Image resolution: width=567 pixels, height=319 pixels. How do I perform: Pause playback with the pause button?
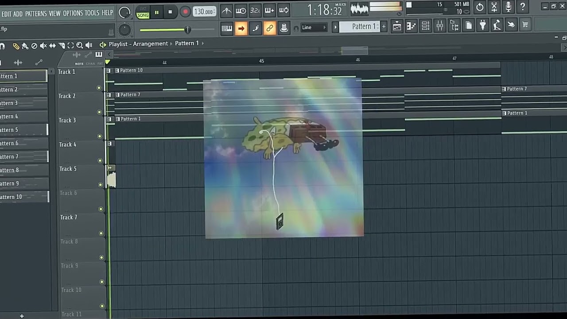(156, 12)
